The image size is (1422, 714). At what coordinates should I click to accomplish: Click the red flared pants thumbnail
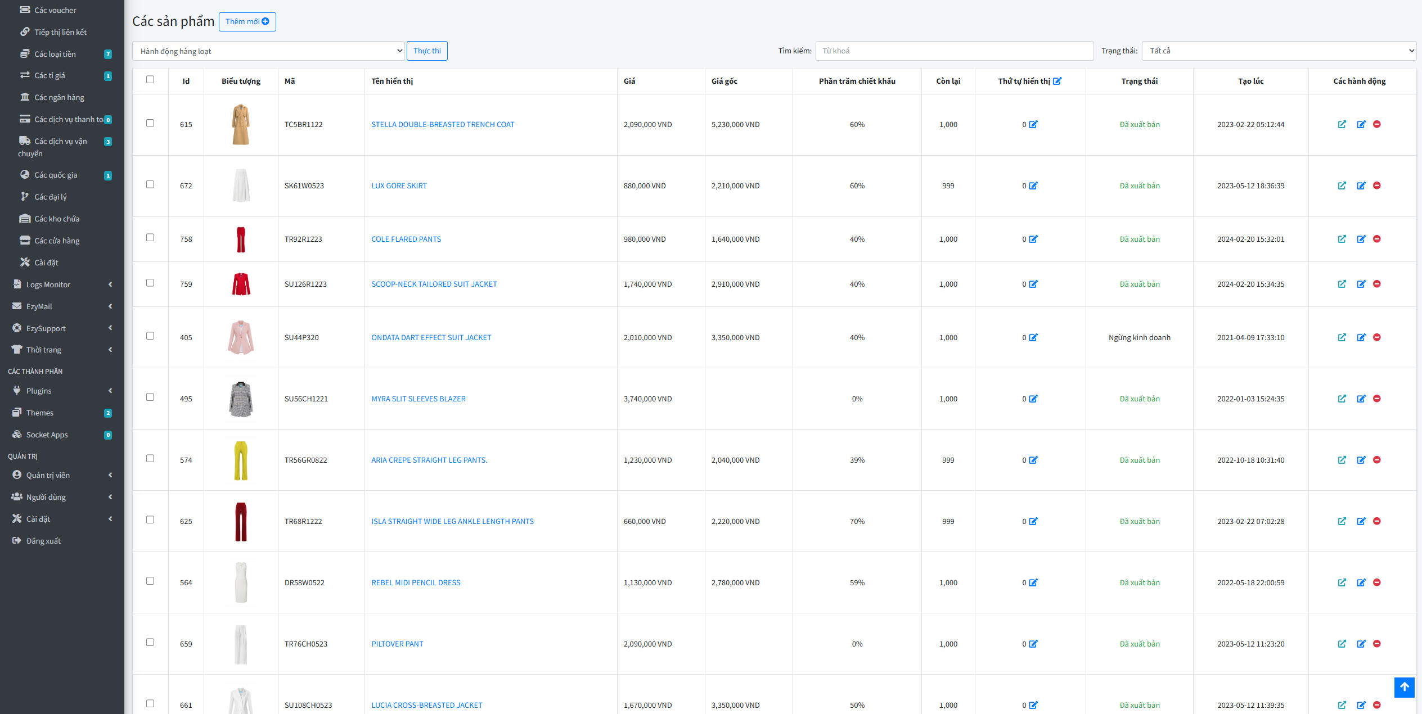click(x=241, y=239)
